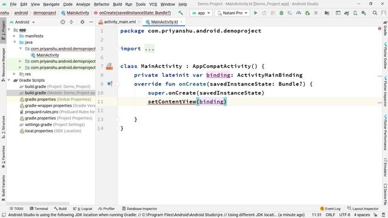Open the Refactor menu
This screenshot has height=218, width=388.
click(101, 4)
